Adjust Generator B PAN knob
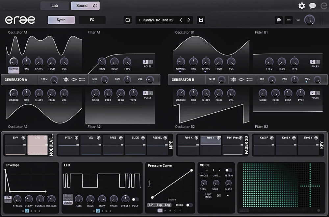 pos(294,79)
